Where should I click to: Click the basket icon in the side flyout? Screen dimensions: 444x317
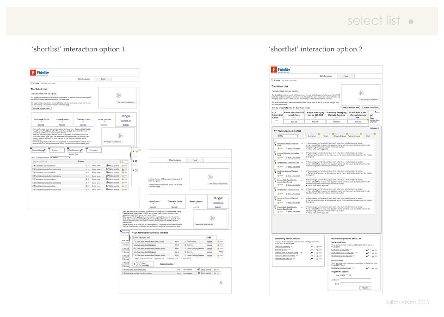click(137, 152)
